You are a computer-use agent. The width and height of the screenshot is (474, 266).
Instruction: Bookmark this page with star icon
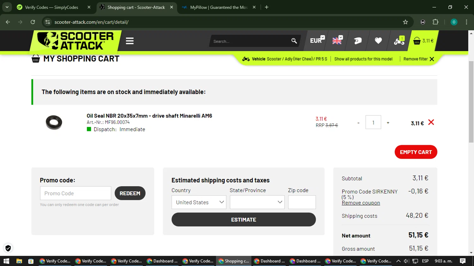(405, 22)
